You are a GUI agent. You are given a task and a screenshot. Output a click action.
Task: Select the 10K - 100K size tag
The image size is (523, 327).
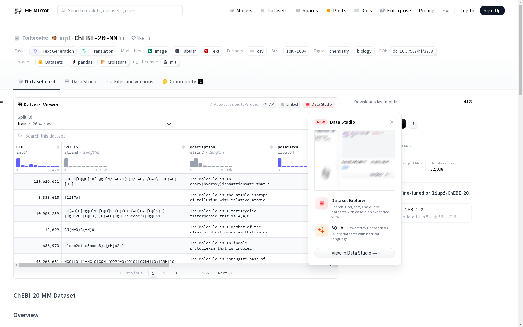296,51
